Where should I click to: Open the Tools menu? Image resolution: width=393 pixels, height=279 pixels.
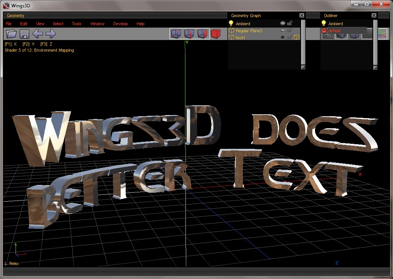[77, 24]
